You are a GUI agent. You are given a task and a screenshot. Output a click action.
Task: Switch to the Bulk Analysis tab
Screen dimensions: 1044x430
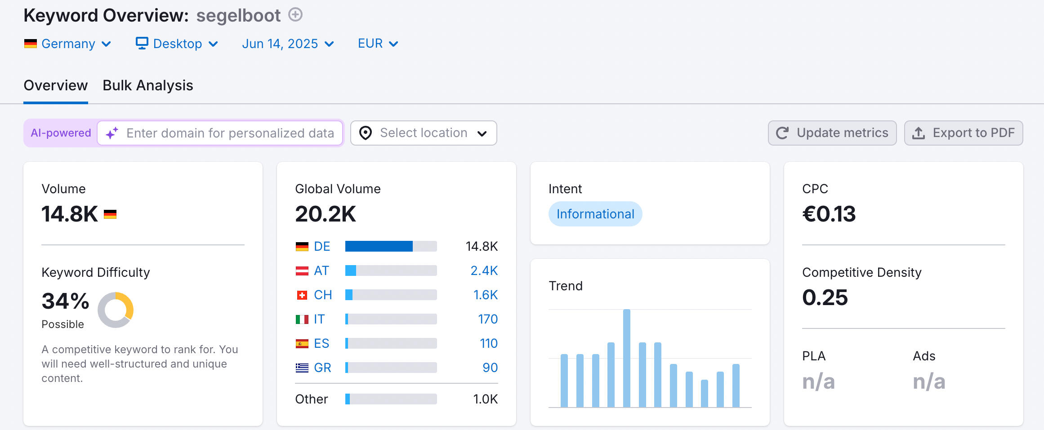click(x=147, y=85)
